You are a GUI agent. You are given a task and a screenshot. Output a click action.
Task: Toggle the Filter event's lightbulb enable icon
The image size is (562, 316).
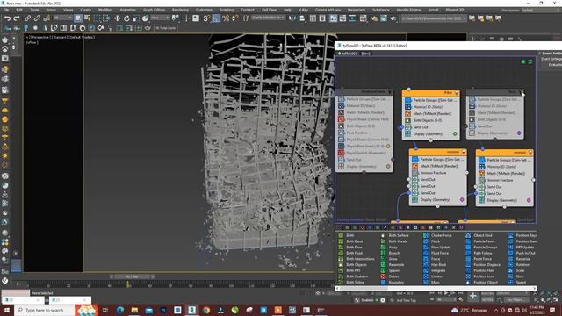tap(457, 93)
